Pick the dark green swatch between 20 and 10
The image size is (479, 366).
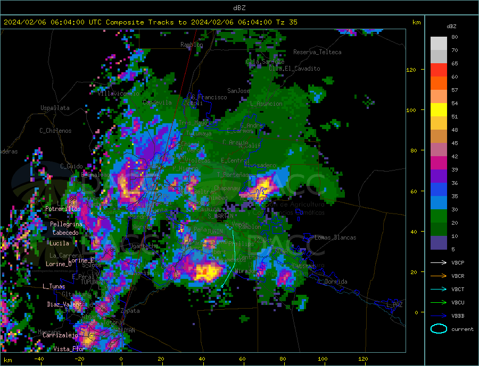click(439, 229)
